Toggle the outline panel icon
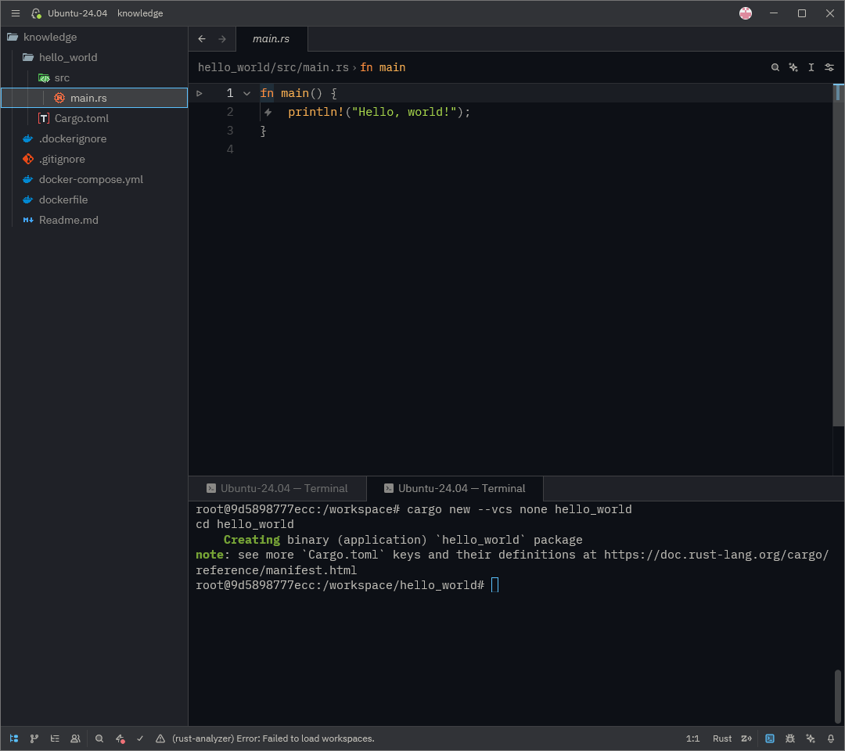Screen dimensions: 845x751 tap(55, 738)
